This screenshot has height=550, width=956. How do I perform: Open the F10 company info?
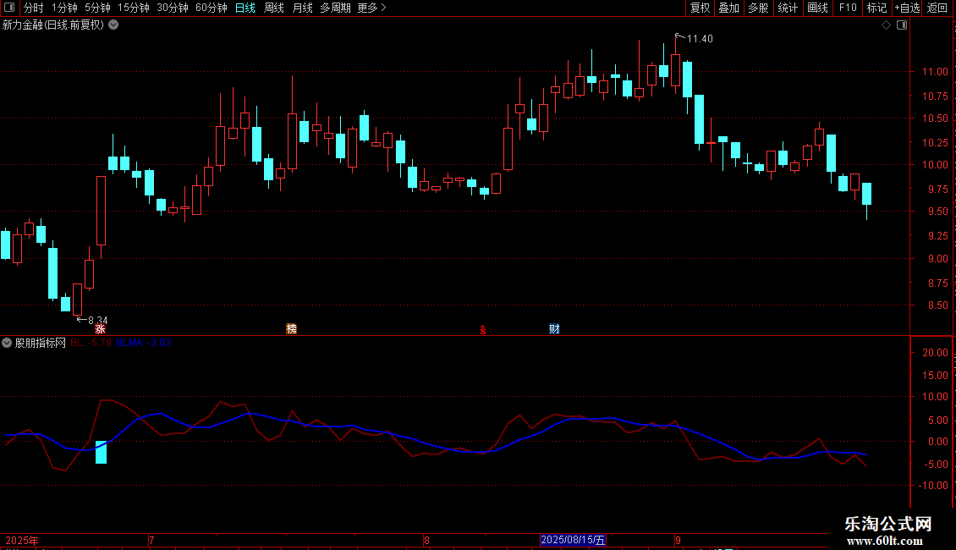(x=848, y=8)
